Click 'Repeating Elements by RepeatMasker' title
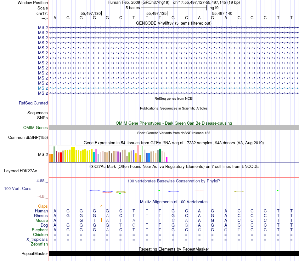299x261 pixels. click(x=174, y=249)
